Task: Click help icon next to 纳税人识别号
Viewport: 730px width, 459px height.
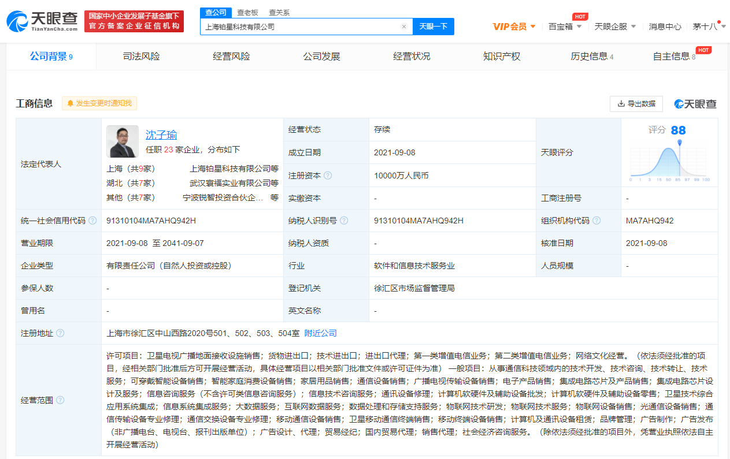Action: click(344, 221)
